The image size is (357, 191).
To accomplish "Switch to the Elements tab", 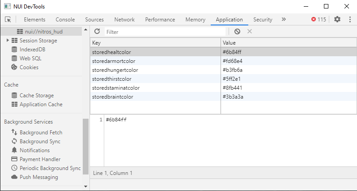I will click(x=34, y=20).
